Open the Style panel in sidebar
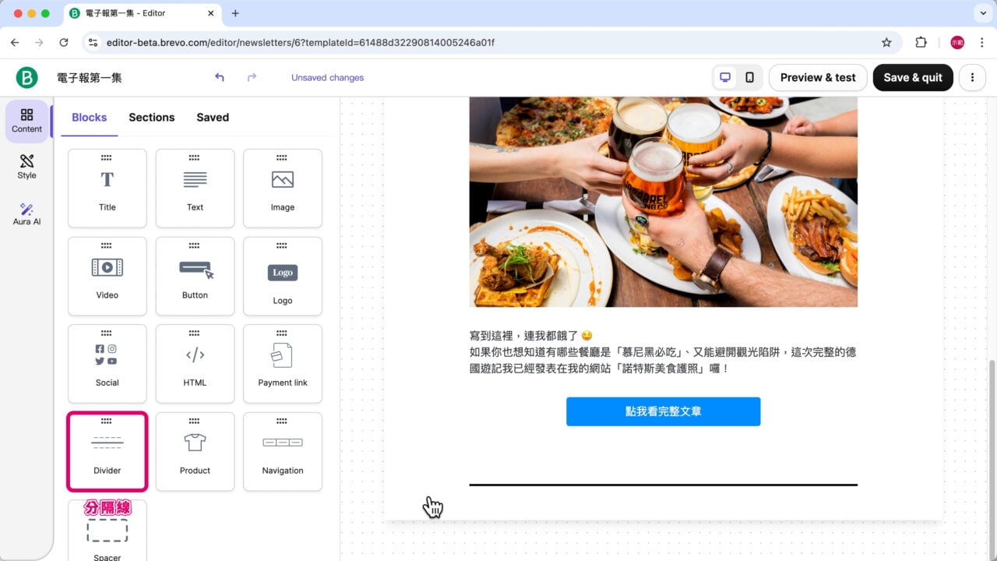This screenshot has height=561, width=997. pos(26,165)
